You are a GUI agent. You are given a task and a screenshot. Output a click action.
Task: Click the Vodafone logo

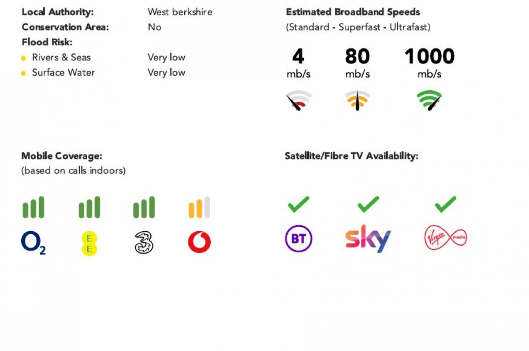click(x=199, y=242)
